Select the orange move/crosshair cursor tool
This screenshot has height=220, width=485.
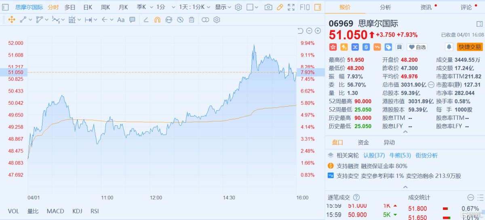coord(11,19)
